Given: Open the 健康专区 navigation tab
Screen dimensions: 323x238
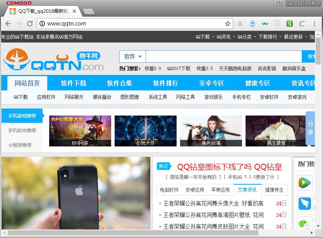Looking at the screenshot, I should (258, 83).
